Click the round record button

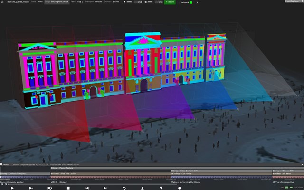pyautogui.click(x=180, y=188)
